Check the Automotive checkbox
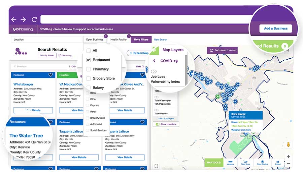303x177 pixels. (x=87, y=124)
